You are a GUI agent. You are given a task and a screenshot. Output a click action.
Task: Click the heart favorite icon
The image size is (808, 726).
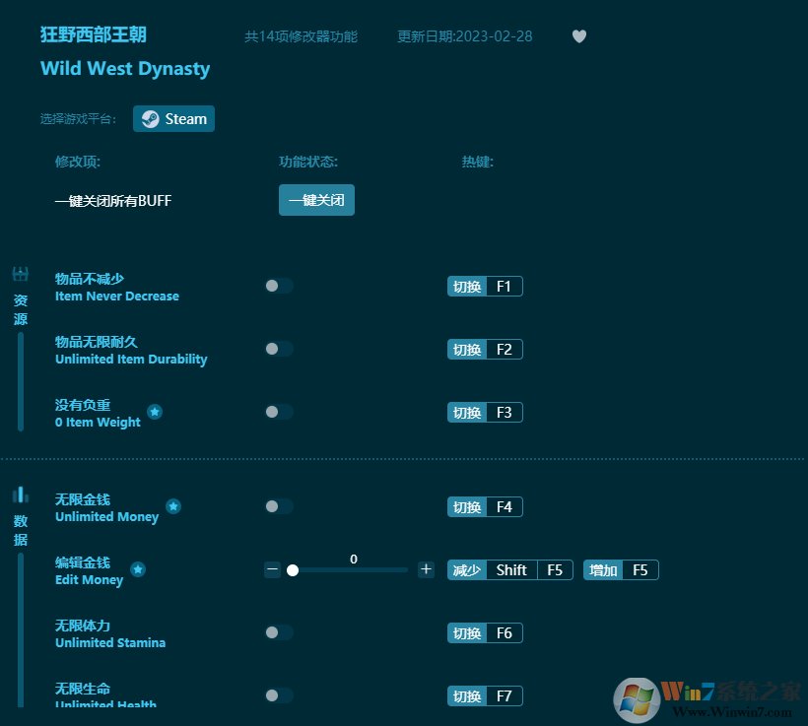[x=579, y=36]
